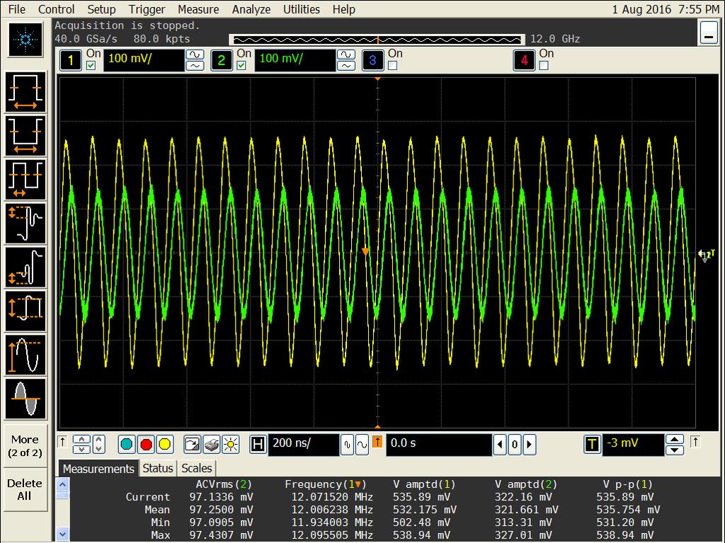
Task: Open the Trigger menu
Action: 147,9
